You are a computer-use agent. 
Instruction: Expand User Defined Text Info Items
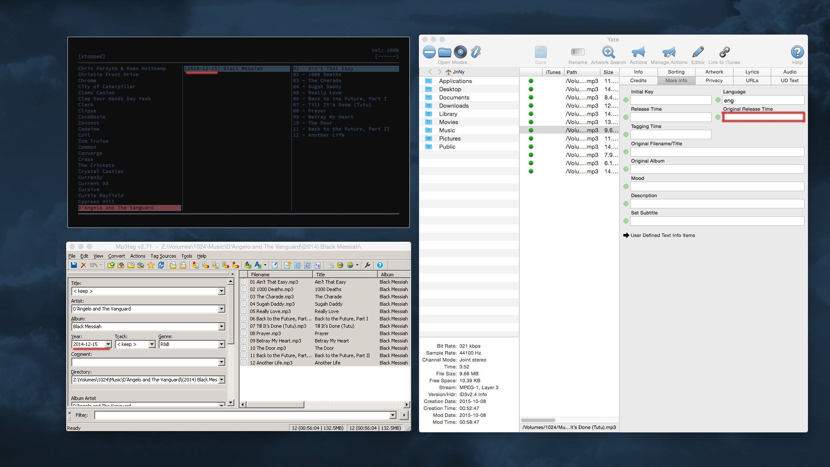click(x=626, y=235)
